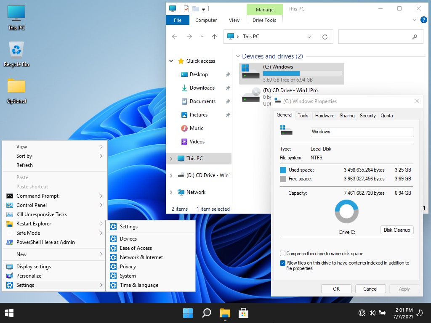
Task: Expand the ribbon with the chevron
Action: 415,20
